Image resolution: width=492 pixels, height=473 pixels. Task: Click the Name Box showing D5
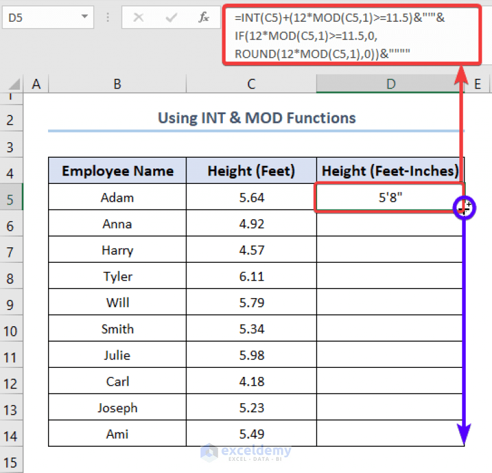48,17
